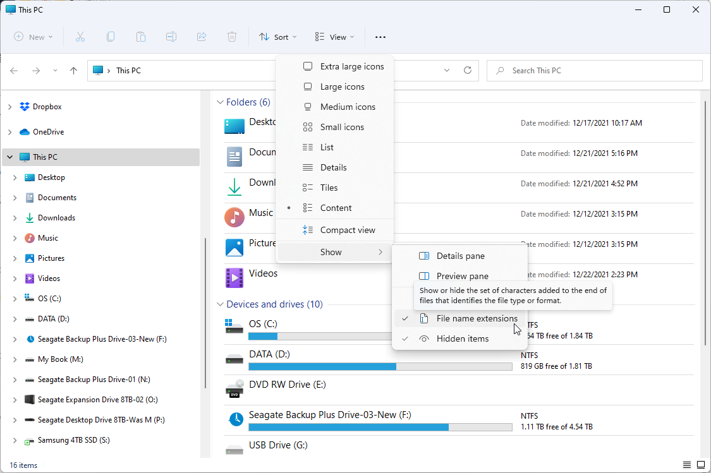This screenshot has width=711, height=473.
Task: Click the Share icon in toolbar
Action: [202, 37]
